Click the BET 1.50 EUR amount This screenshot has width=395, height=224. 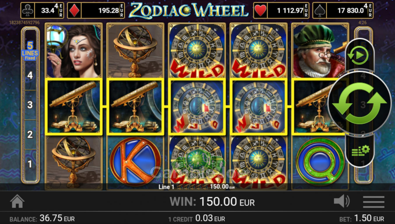[x=362, y=218]
